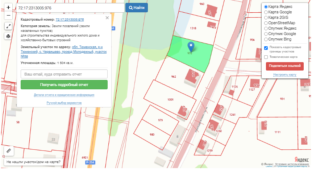
Task: Select parcel labeled 1318
Action: (x=193, y=28)
